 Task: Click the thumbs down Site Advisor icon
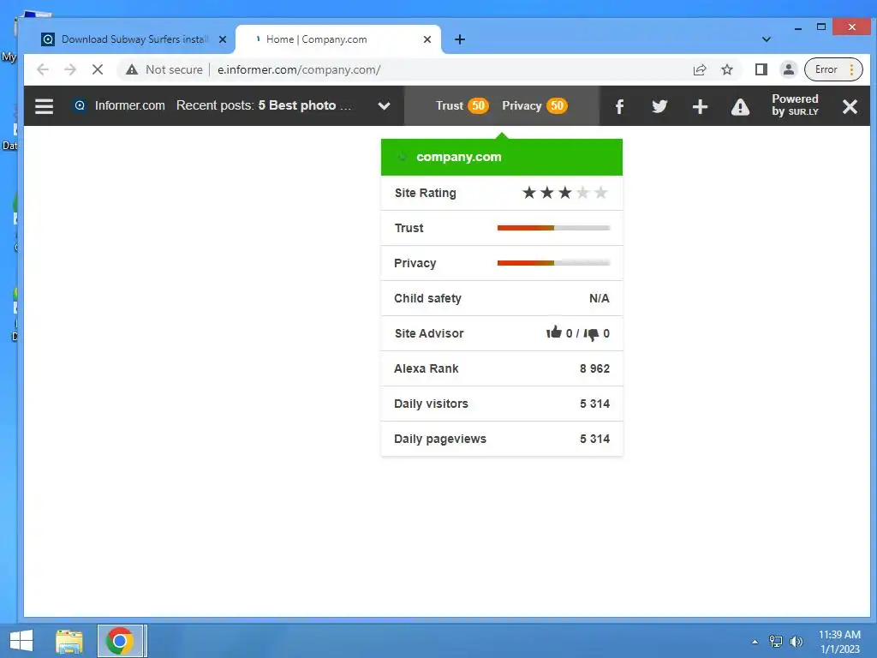591,334
